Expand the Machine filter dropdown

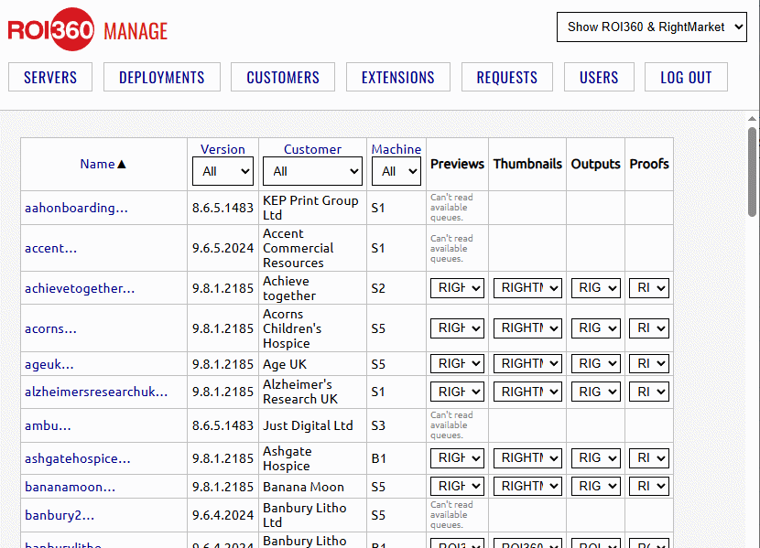[396, 171]
